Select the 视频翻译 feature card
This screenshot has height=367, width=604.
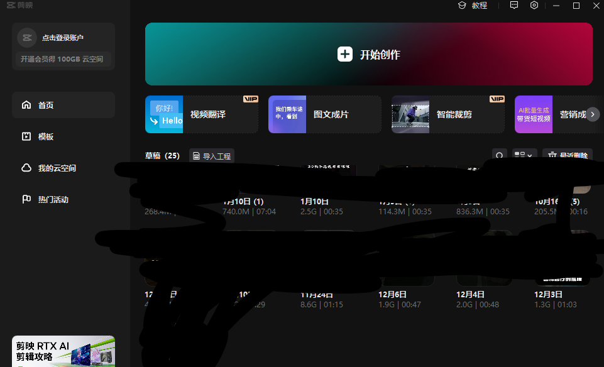pos(202,114)
